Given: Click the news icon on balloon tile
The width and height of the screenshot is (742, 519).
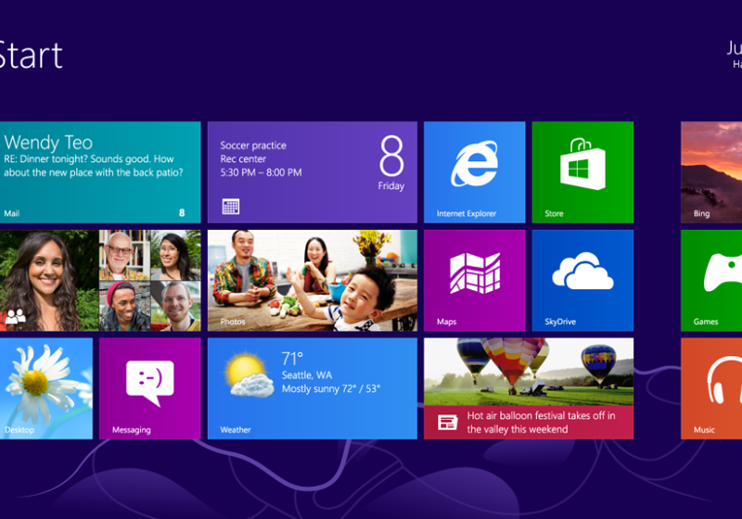Looking at the screenshot, I should pos(447,423).
